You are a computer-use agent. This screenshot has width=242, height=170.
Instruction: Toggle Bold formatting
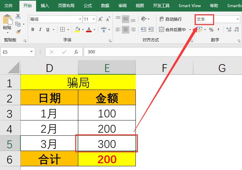point(33,30)
